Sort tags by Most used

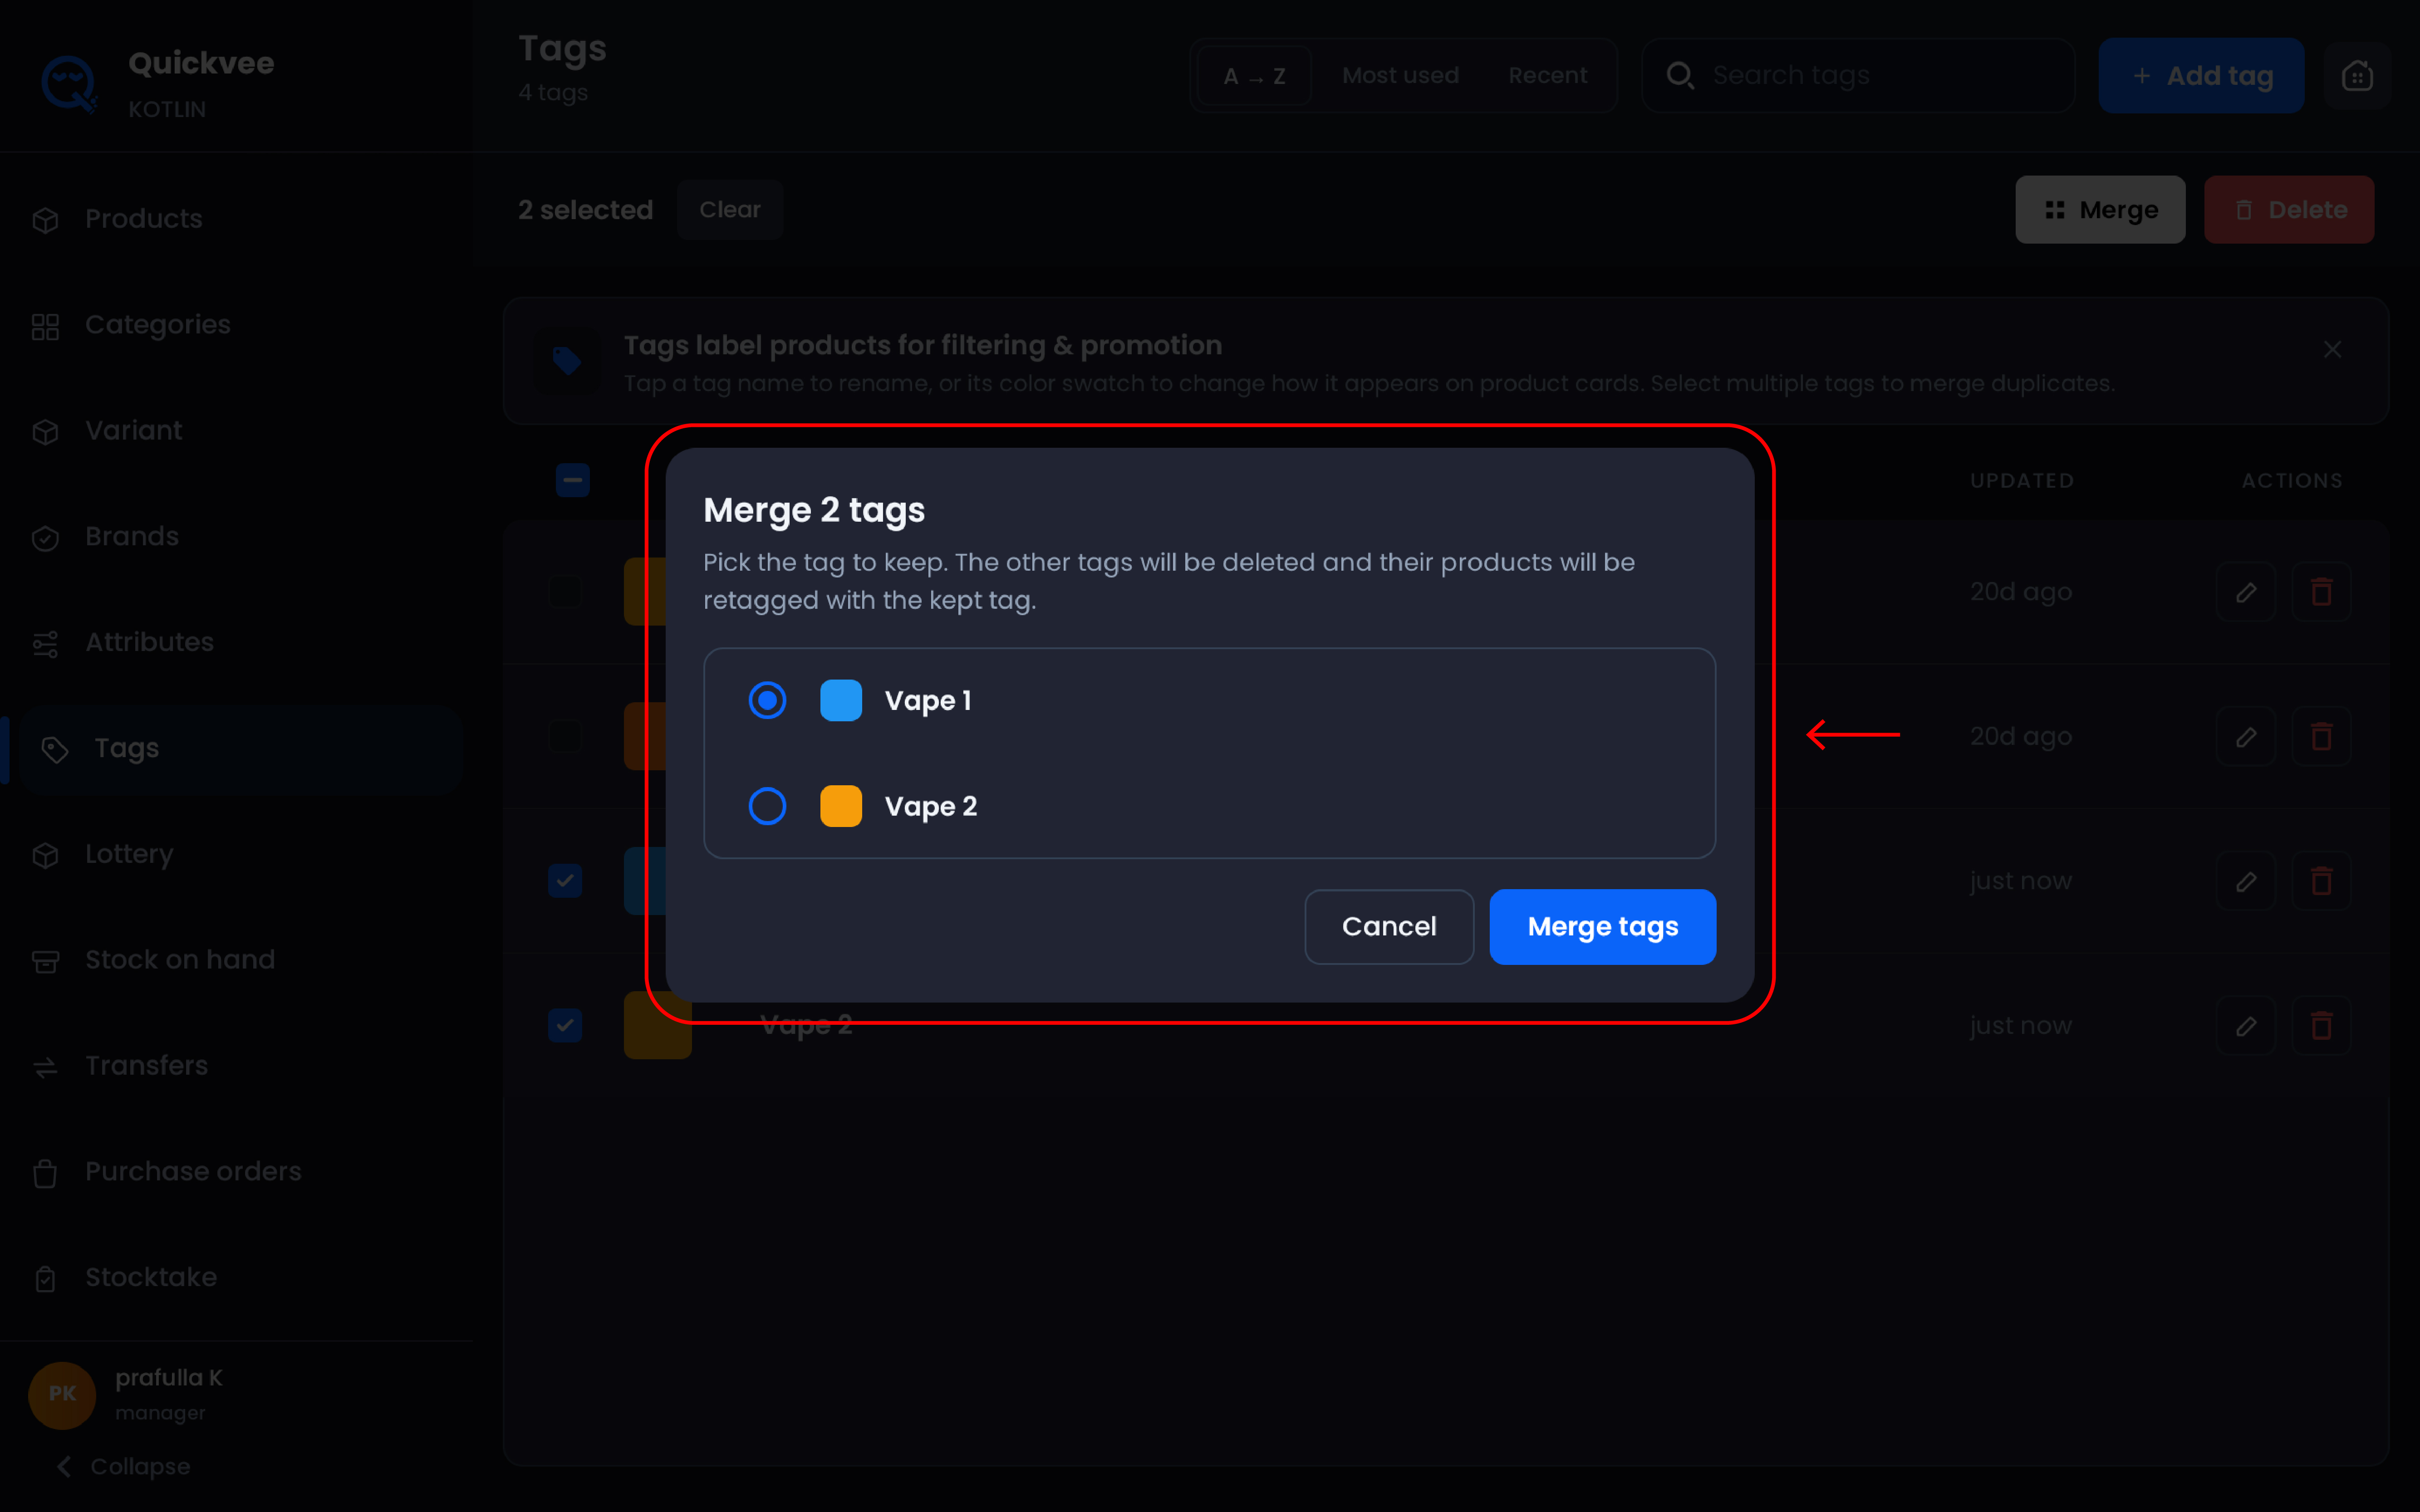click(1400, 76)
